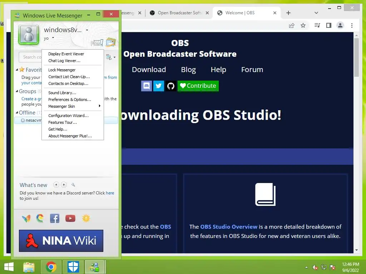Open Sound Library from menu
The image size is (366, 274).
click(73, 93)
